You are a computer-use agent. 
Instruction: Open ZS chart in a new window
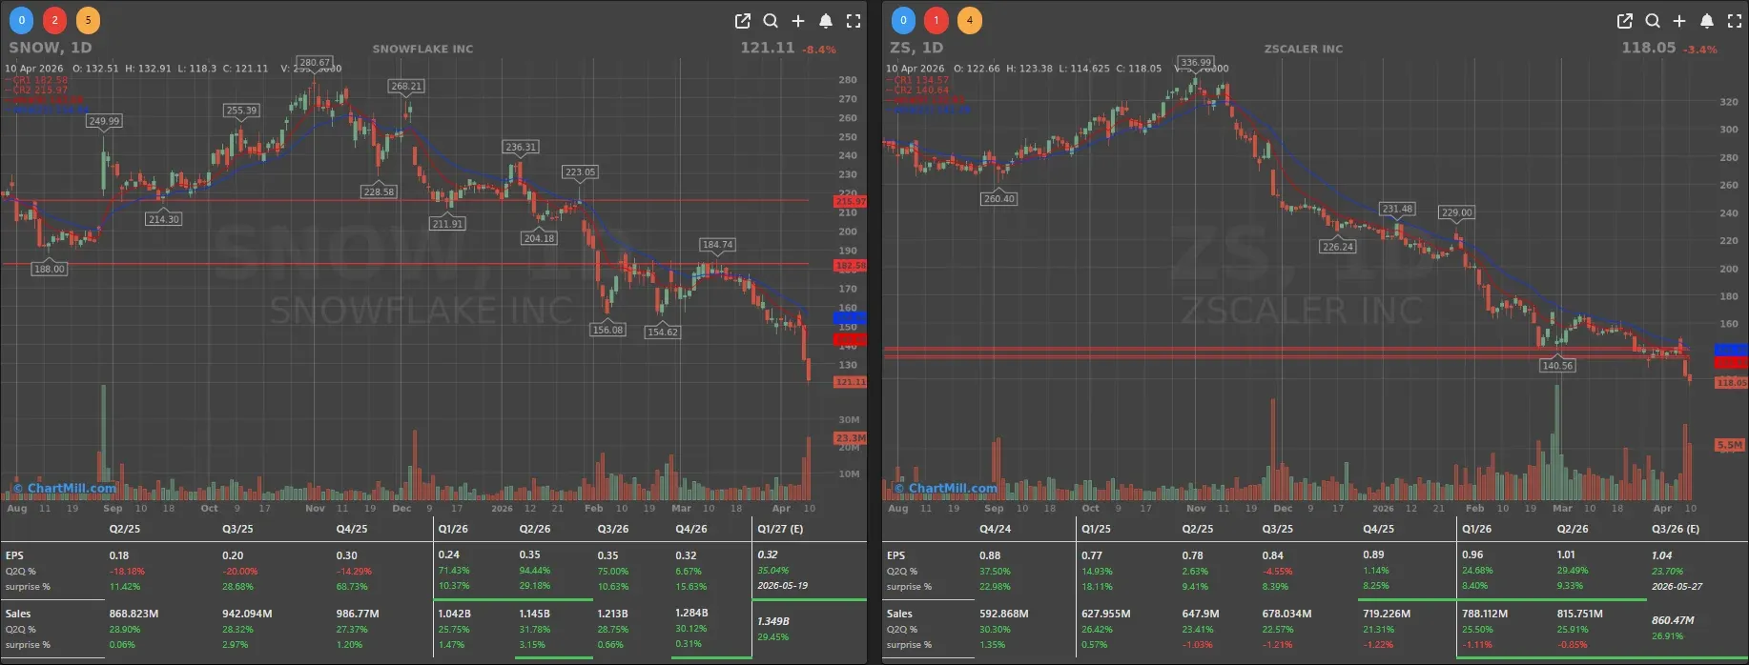(1625, 21)
